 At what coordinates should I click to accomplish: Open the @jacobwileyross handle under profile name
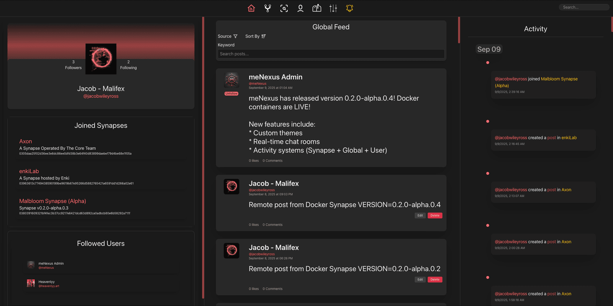(x=101, y=96)
